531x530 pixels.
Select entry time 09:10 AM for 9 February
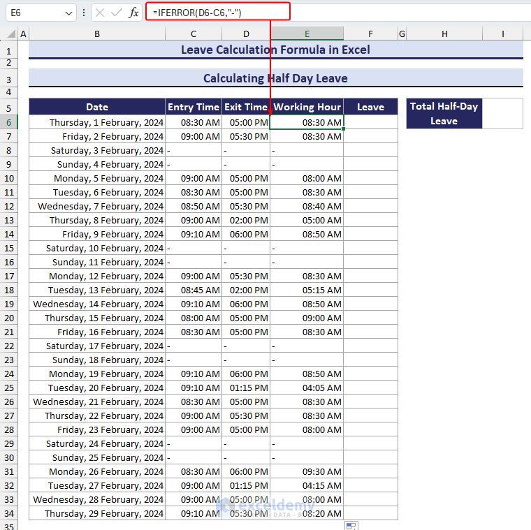(194, 234)
